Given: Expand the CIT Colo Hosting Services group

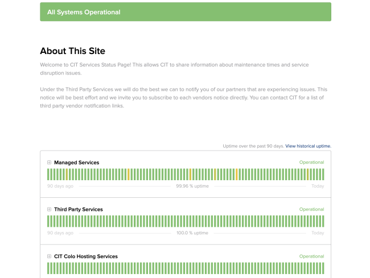Looking at the screenshot, I should tap(49, 256).
